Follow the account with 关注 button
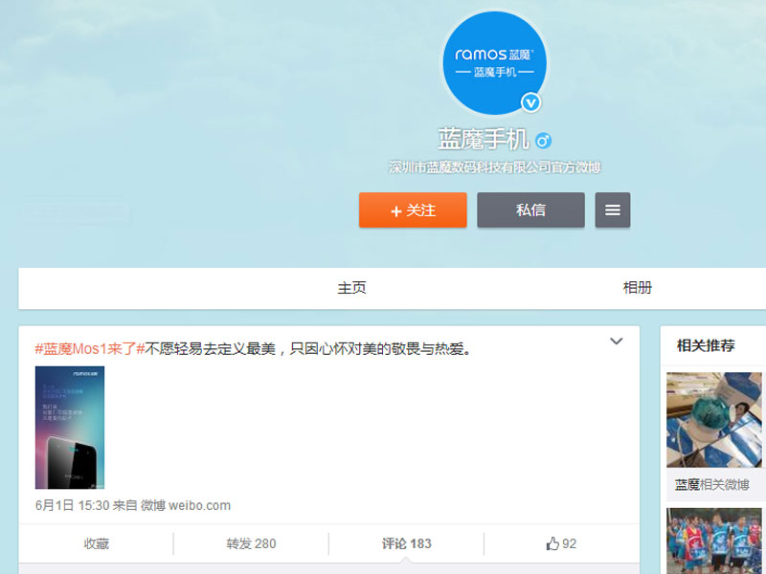The height and width of the screenshot is (574, 766). 413,210
